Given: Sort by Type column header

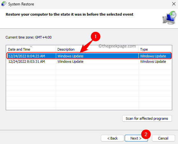Looking at the screenshot, I should tap(155, 49).
